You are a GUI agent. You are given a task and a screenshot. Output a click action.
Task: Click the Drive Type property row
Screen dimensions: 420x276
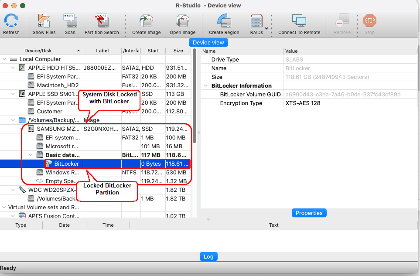coord(309,59)
